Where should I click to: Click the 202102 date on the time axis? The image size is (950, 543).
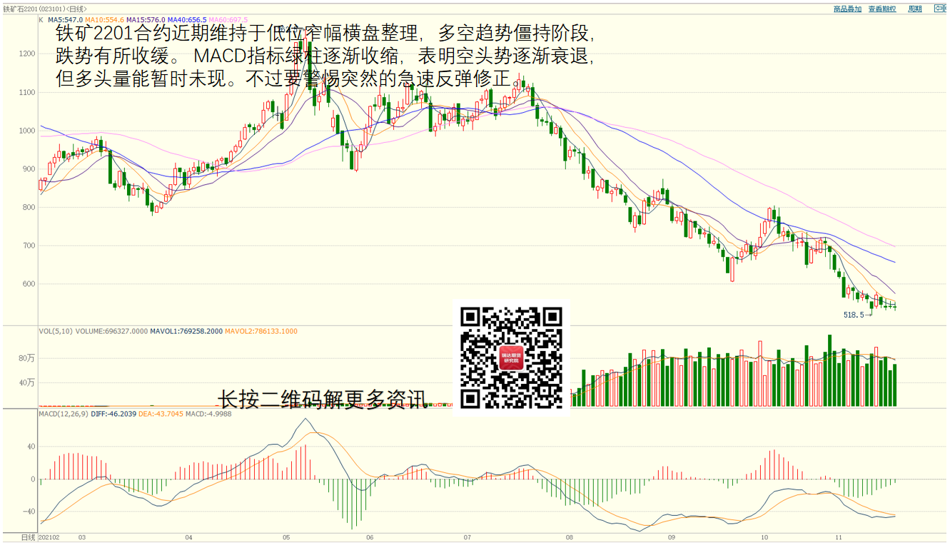click(49, 537)
